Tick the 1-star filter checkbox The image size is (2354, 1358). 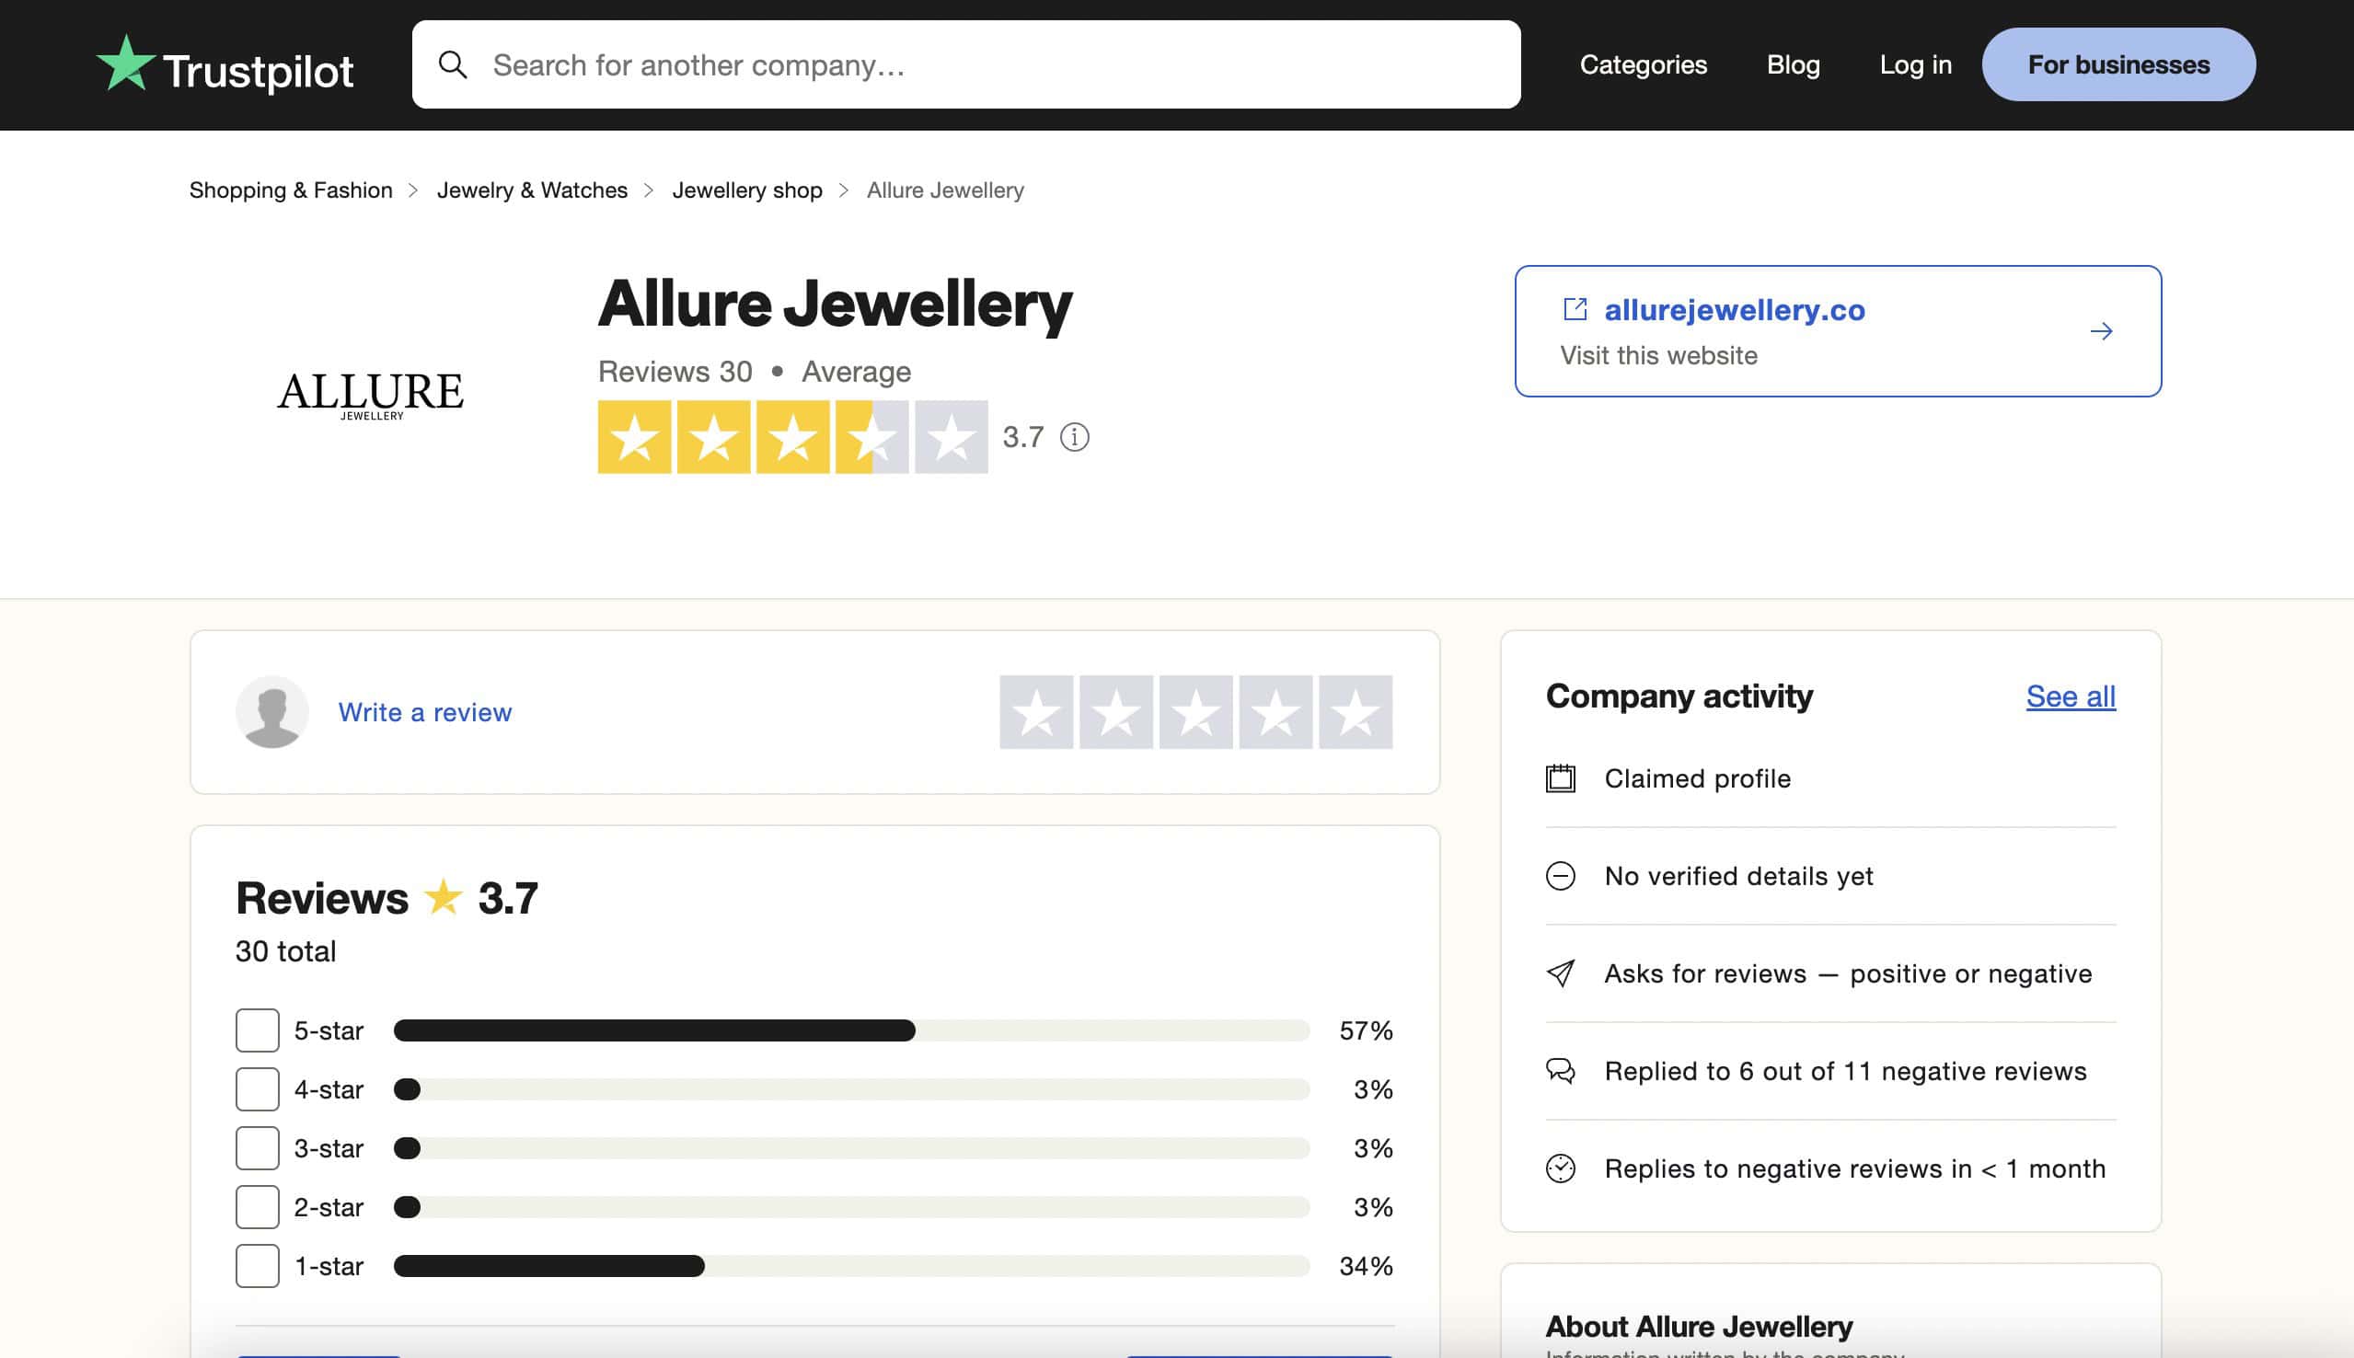click(258, 1266)
